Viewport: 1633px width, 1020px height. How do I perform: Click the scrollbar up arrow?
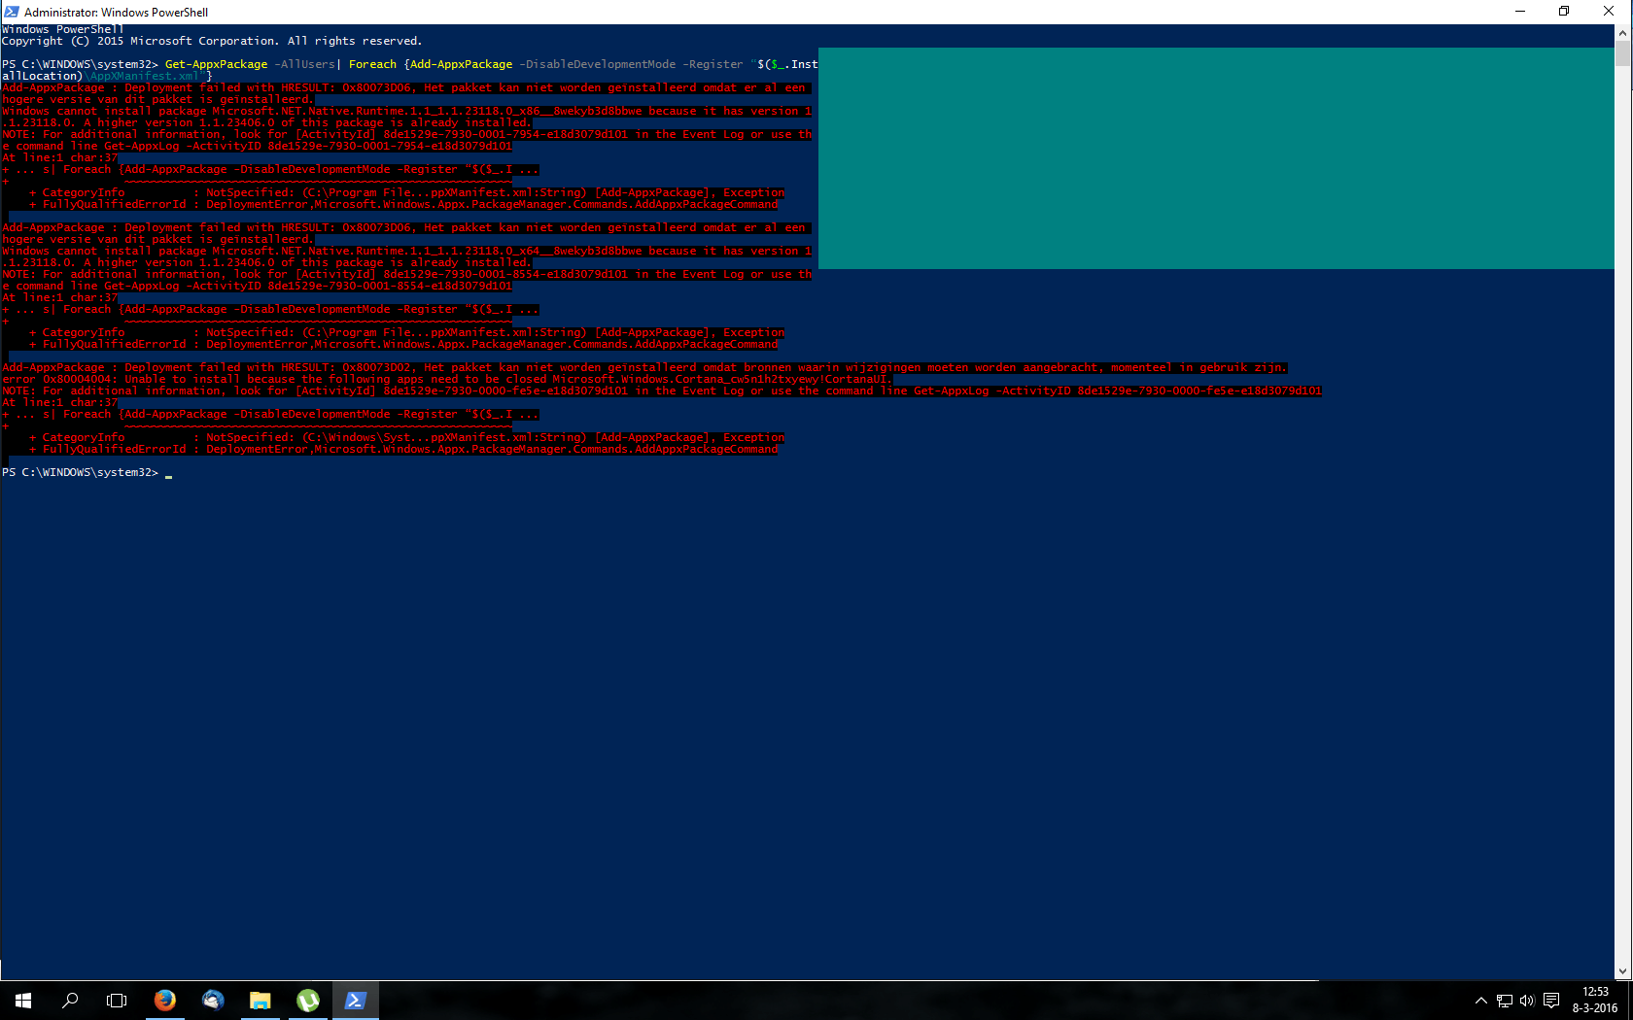pos(1622,32)
